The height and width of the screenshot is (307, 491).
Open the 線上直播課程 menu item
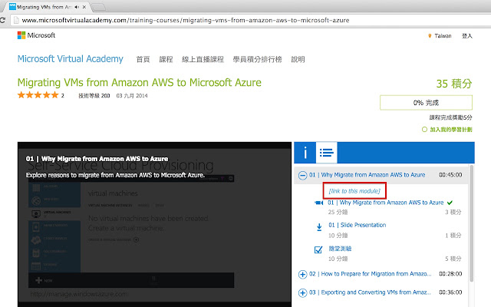[x=203, y=60]
